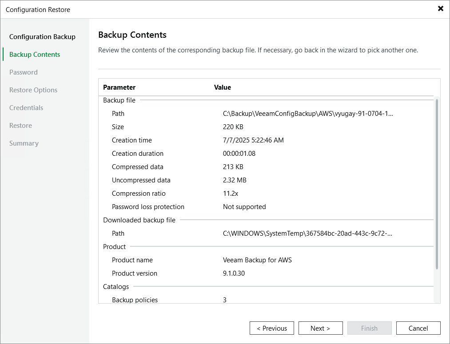This screenshot has width=450, height=344.
Task: Click the Previous button
Action: pyautogui.click(x=271, y=328)
